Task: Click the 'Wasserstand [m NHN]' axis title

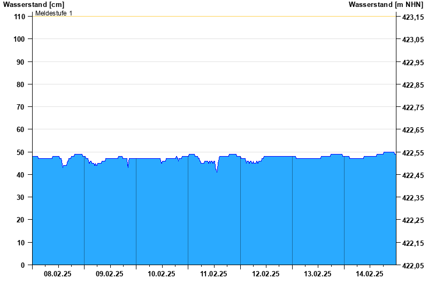Action: (386, 5)
